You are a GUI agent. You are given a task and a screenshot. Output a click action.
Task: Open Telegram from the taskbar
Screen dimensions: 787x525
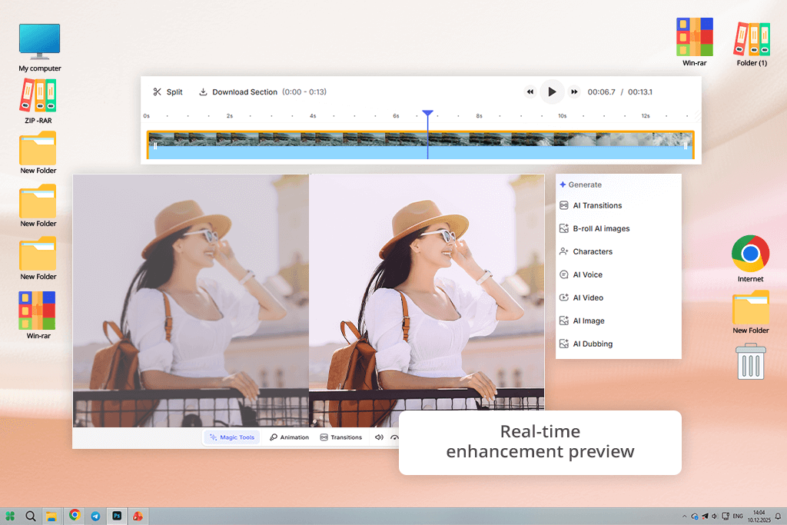click(x=95, y=516)
